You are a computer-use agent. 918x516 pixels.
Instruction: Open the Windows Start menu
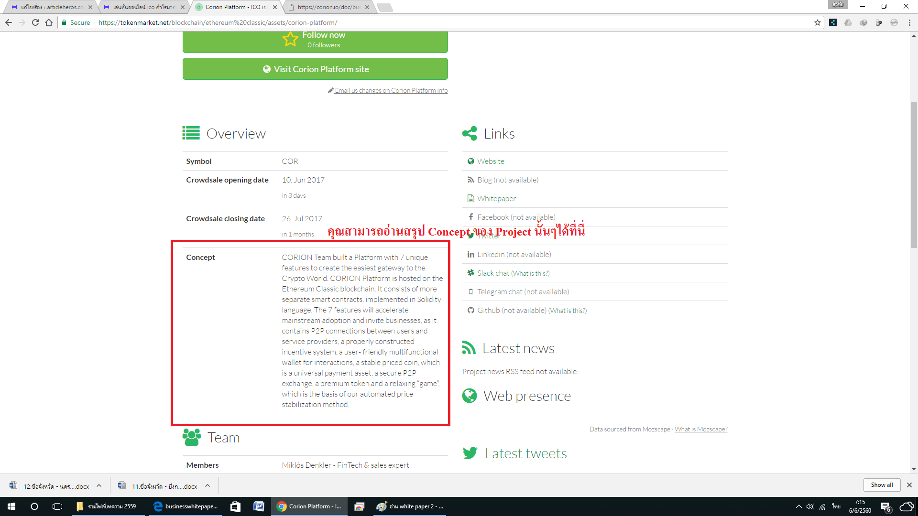click(x=11, y=506)
